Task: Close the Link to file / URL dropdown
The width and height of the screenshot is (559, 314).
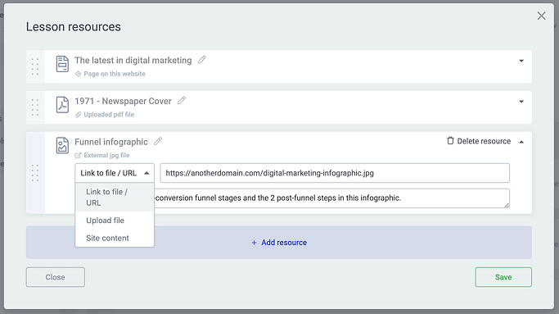Action: 115,173
